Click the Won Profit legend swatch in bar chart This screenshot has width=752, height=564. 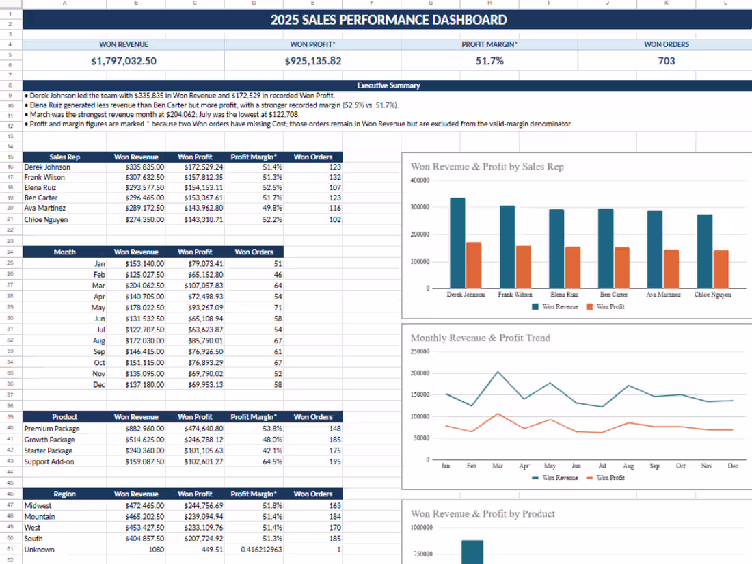tap(589, 306)
